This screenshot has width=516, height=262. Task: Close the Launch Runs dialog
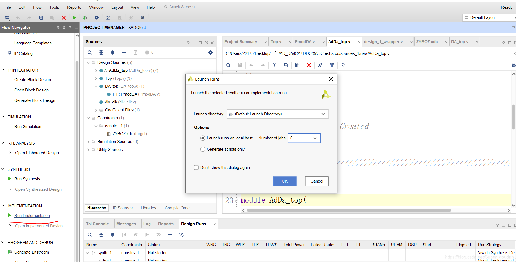coord(331,79)
